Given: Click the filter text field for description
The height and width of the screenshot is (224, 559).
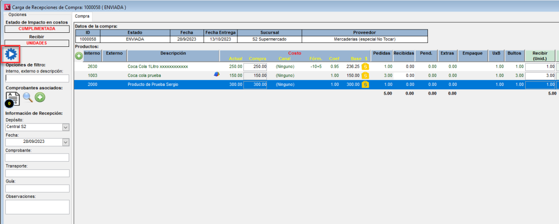Looking at the screenshot, I should [37, 79].
